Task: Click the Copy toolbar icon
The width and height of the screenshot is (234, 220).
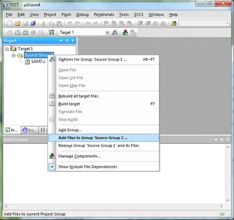Action: click(52, 23)
